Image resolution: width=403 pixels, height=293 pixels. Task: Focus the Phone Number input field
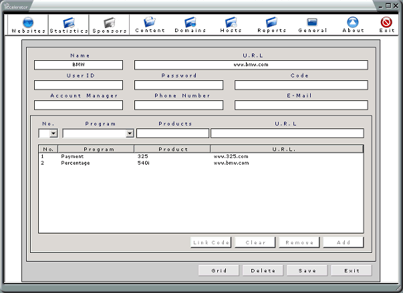pos(178,105)
